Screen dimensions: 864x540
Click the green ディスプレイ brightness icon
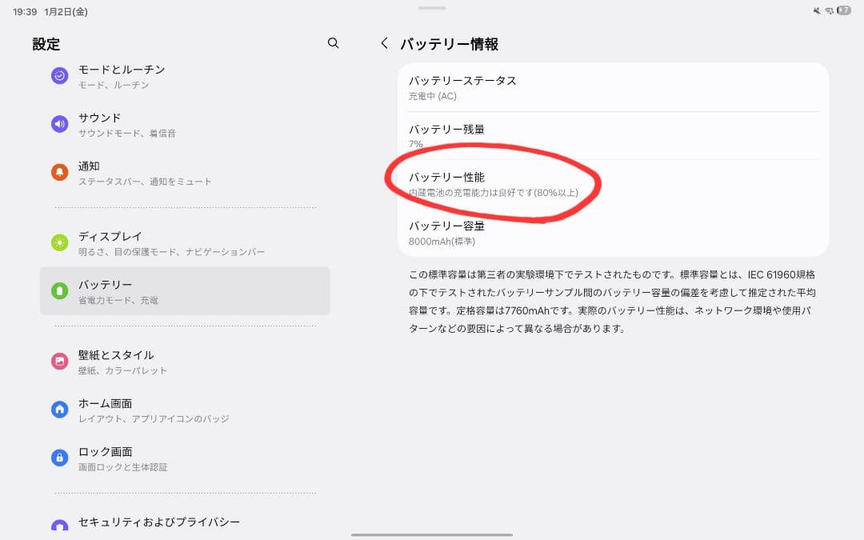[x=58, y=243]
